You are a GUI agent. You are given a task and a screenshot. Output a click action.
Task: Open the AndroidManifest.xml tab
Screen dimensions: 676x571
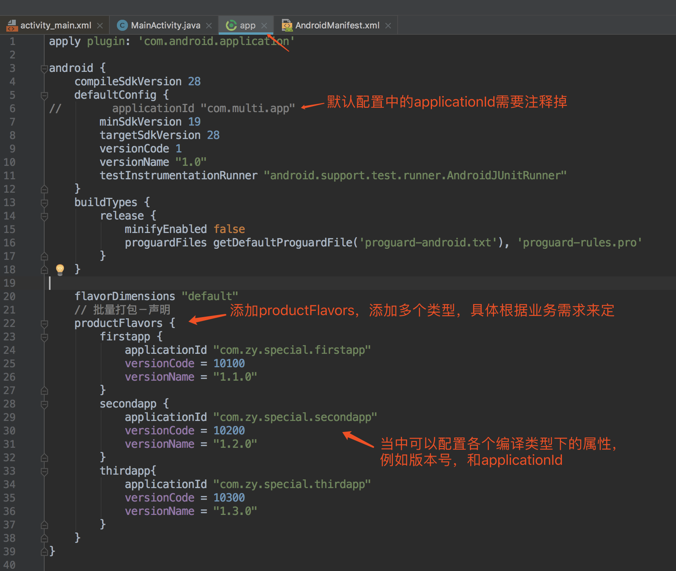(337, 25)
